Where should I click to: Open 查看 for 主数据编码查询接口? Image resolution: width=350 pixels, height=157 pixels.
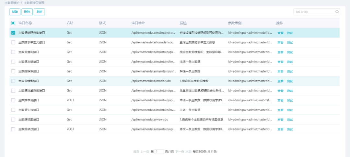(280, 33)
